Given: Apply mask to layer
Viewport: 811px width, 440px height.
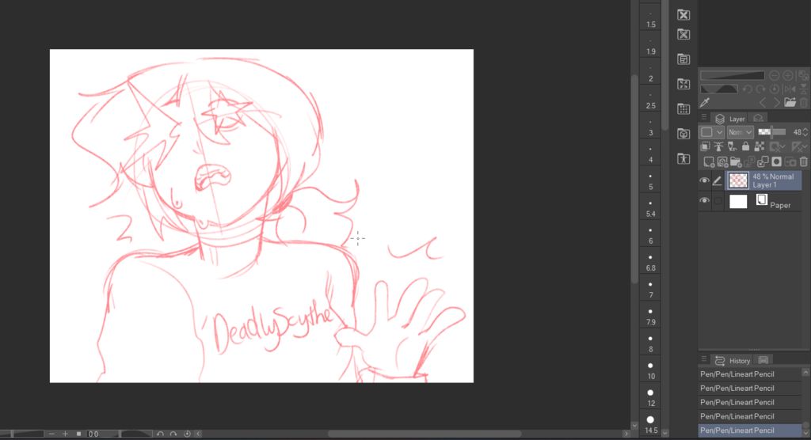Looking at the screenshot, I should click(x=790, y=161).
